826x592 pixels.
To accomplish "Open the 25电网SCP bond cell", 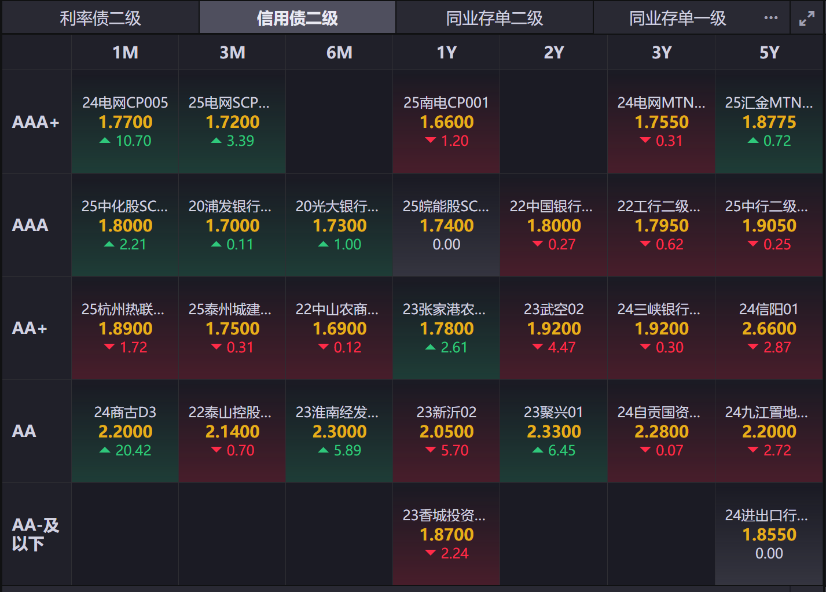I will tap(232, 122).
